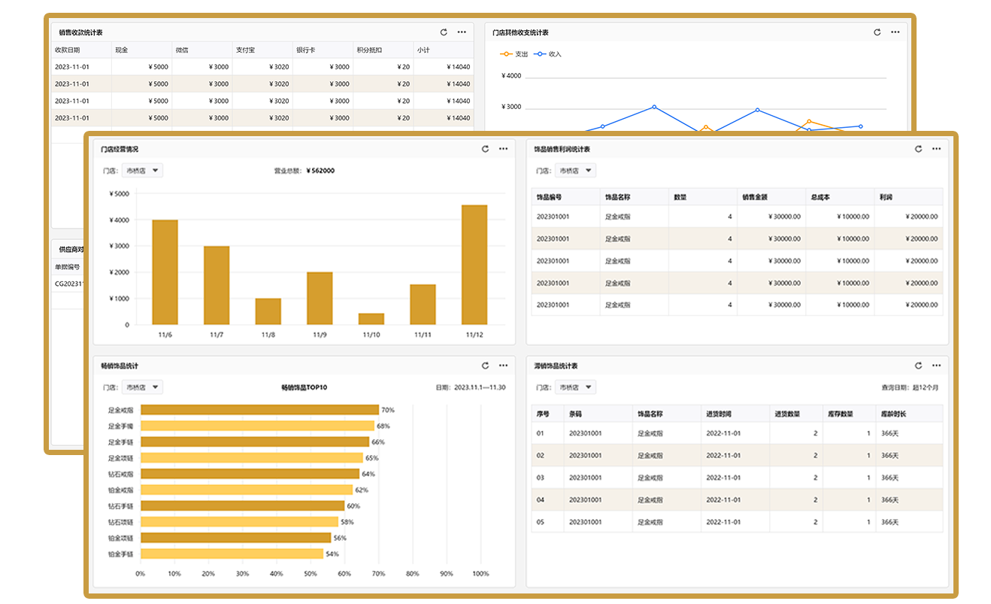Refresh the 门店其他收支统计表 chart
The width and height of the screenshot is (991, 604).
pos(877,32)
